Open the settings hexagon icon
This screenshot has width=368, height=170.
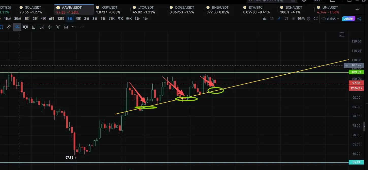(309, 19)
